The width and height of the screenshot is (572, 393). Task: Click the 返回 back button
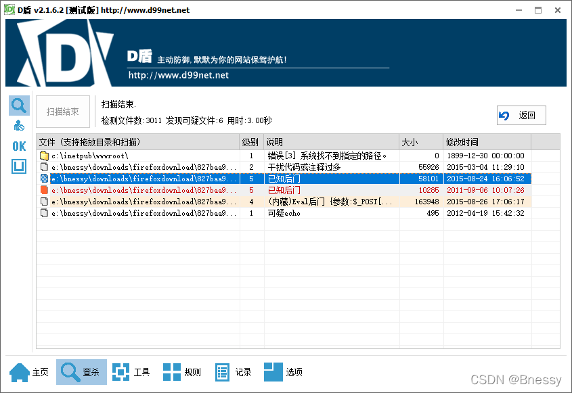click(521, 116)
